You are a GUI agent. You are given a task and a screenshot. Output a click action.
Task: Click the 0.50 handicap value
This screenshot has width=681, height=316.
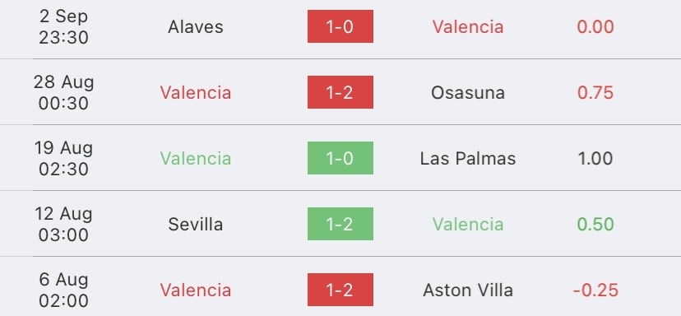[595, 225]
